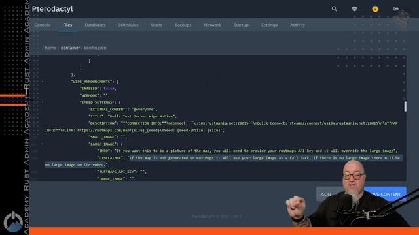The image size is (419, 235).
Task: Open the Settings tab
Action: click(269, 25)
